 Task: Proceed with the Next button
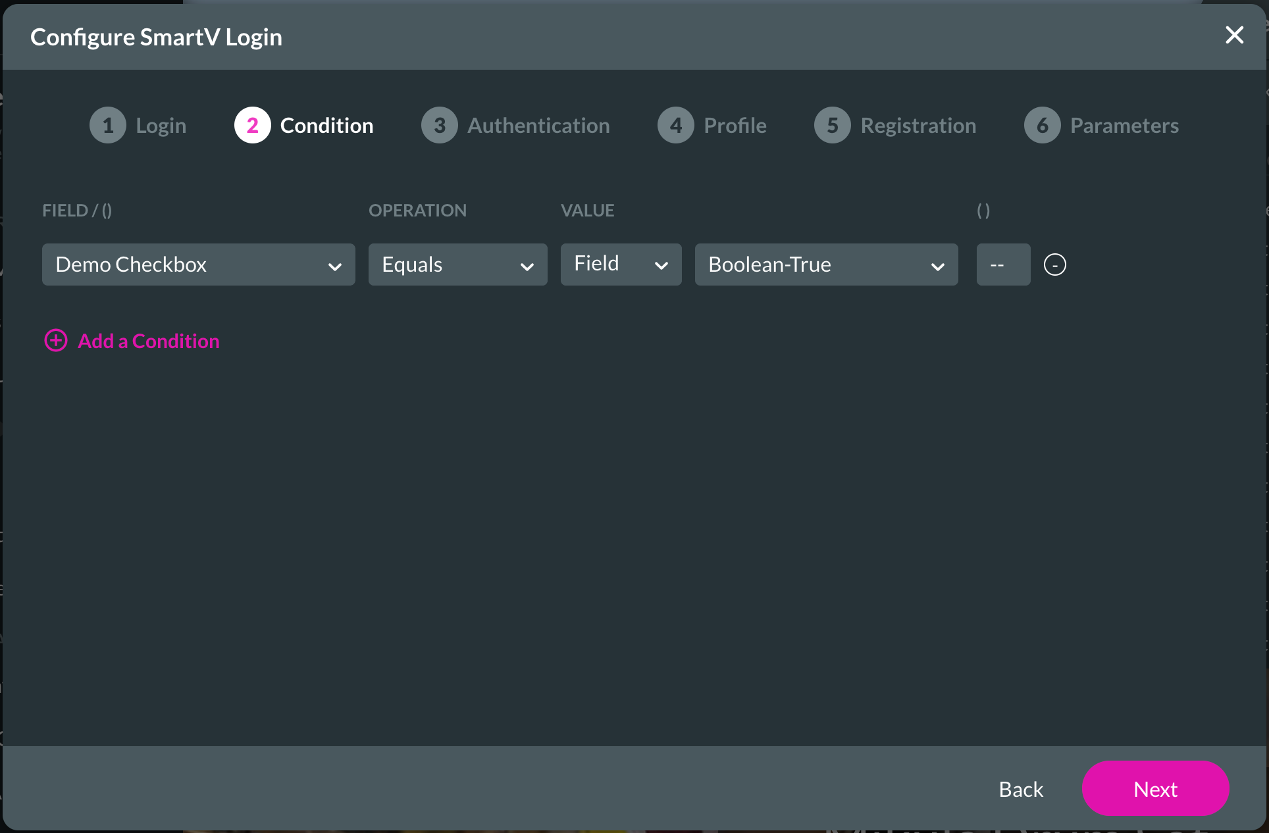click(1156, 788)
